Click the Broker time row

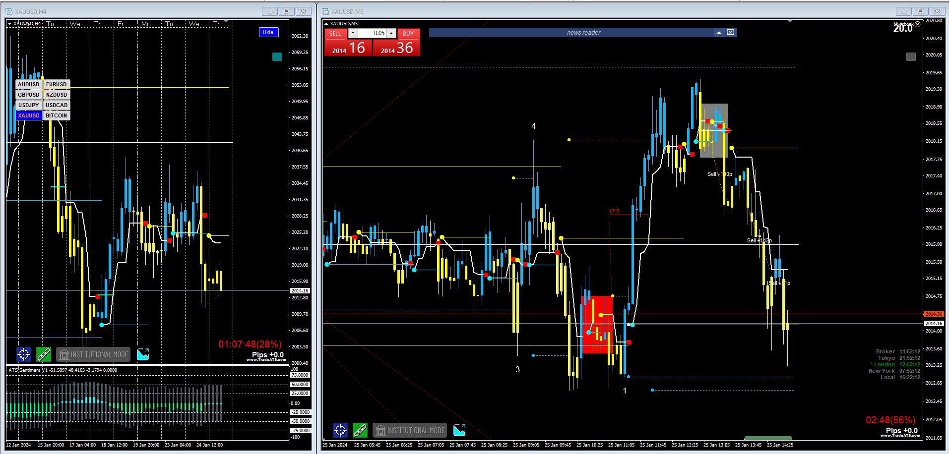point(898,351)
